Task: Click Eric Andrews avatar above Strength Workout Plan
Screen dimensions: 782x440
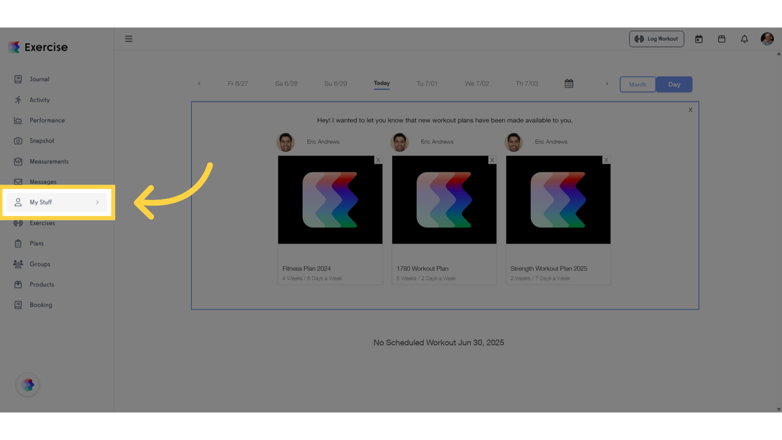Action: click(514, 142)
